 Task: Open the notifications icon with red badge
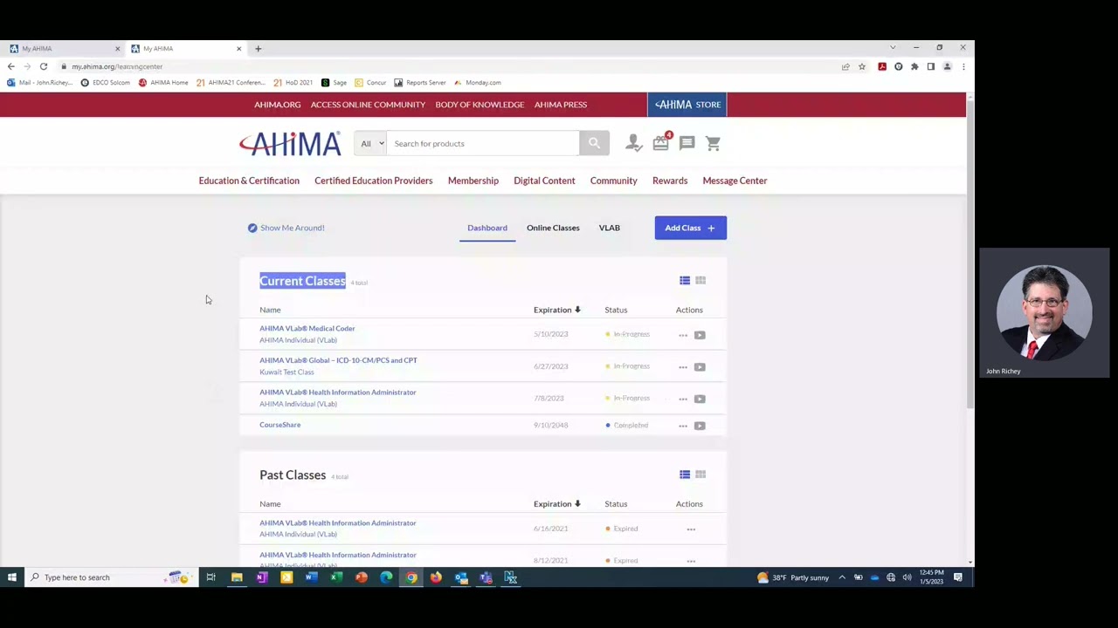(x=661, y=142)
